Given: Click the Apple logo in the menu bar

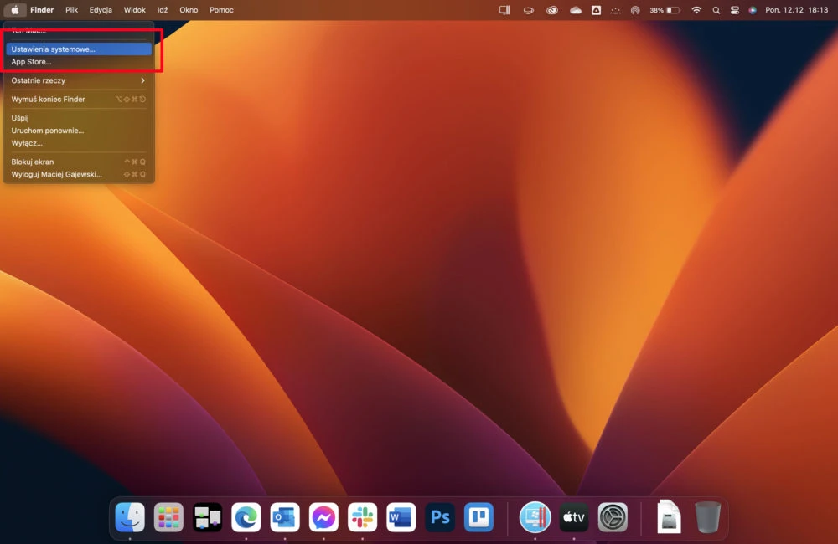Looking at the screenshot, I should [x=15, y=9].
